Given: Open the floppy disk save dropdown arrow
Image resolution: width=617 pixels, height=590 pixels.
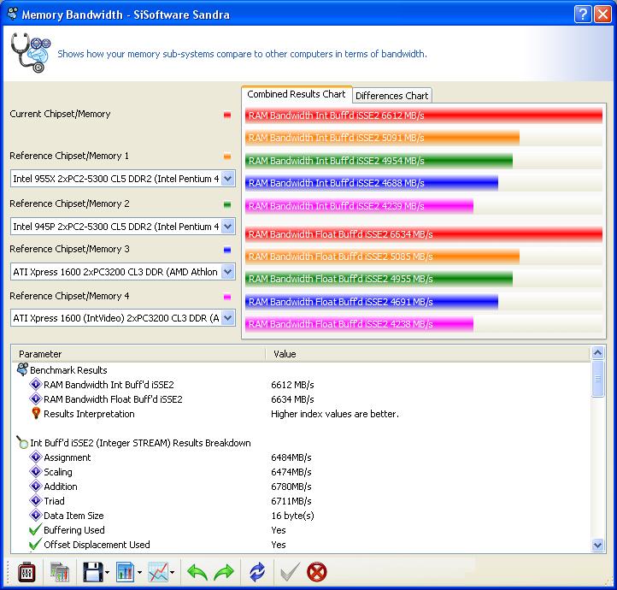Looking at the screenshot, I should pos(108,573).
